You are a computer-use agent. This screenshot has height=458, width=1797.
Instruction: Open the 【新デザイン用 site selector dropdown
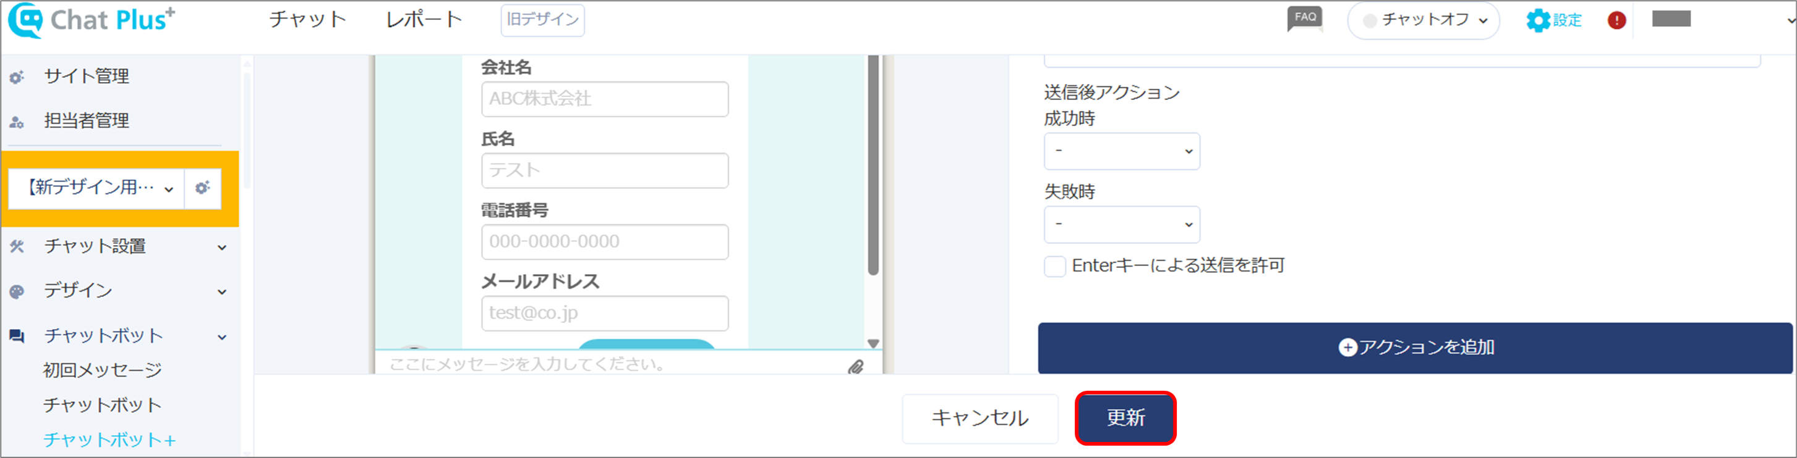point(96,188)
